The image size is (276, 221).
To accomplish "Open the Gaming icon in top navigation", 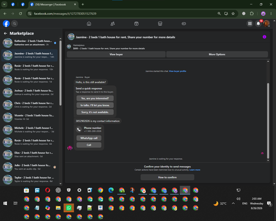I will point(184,24).
